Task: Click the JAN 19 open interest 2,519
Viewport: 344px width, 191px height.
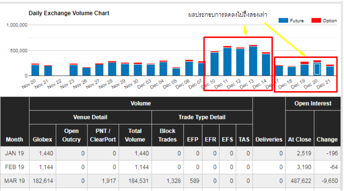Action: (304, 153)
